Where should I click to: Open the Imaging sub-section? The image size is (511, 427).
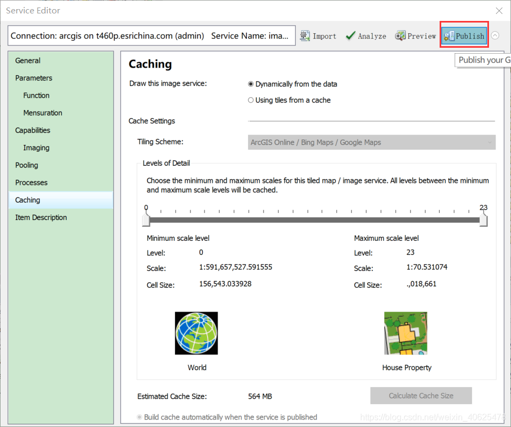click(61, 148)
